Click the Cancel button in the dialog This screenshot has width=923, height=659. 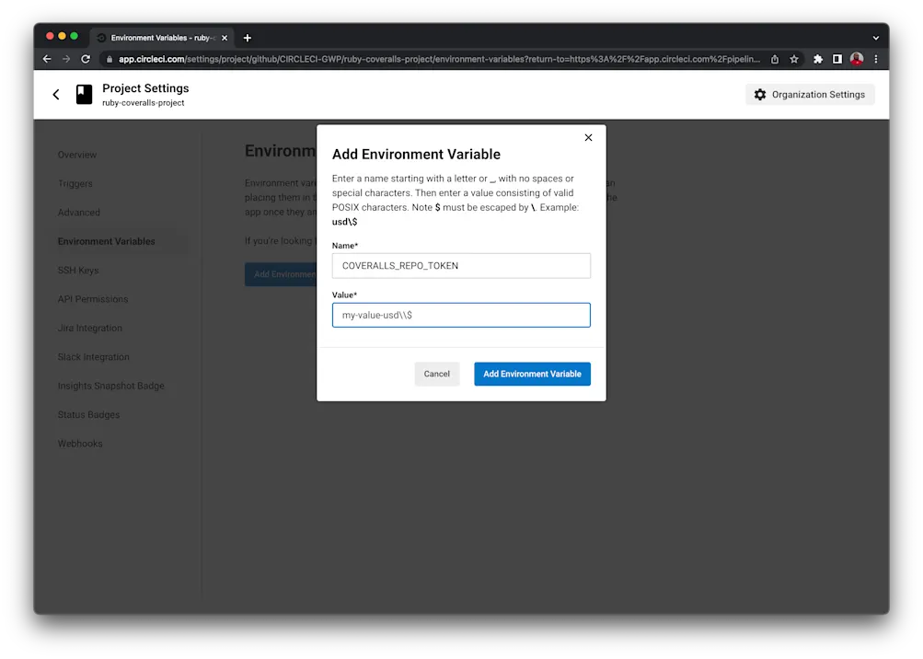point(436,374)
